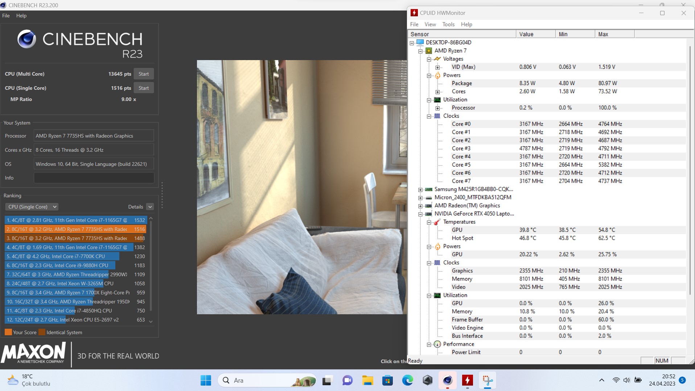Start the CPU (Multi Core) benchmark

pyautogui.click(x=144, y=74)
